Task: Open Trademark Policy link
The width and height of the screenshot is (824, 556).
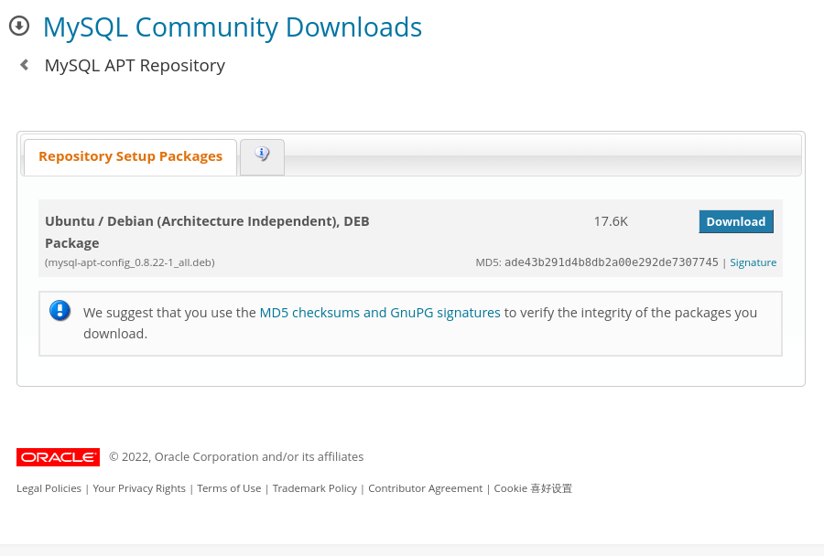Action: (x=315, y=488)
